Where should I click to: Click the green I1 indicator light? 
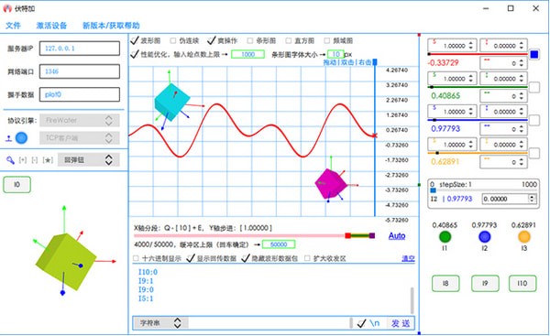point(445,237)
